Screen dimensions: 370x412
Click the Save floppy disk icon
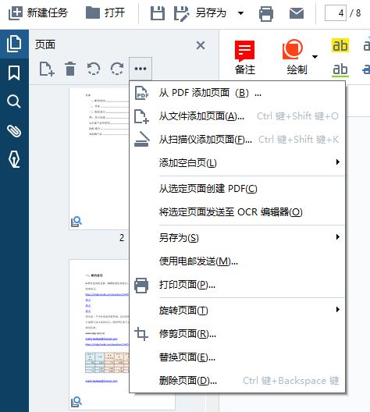pos(158,13)
